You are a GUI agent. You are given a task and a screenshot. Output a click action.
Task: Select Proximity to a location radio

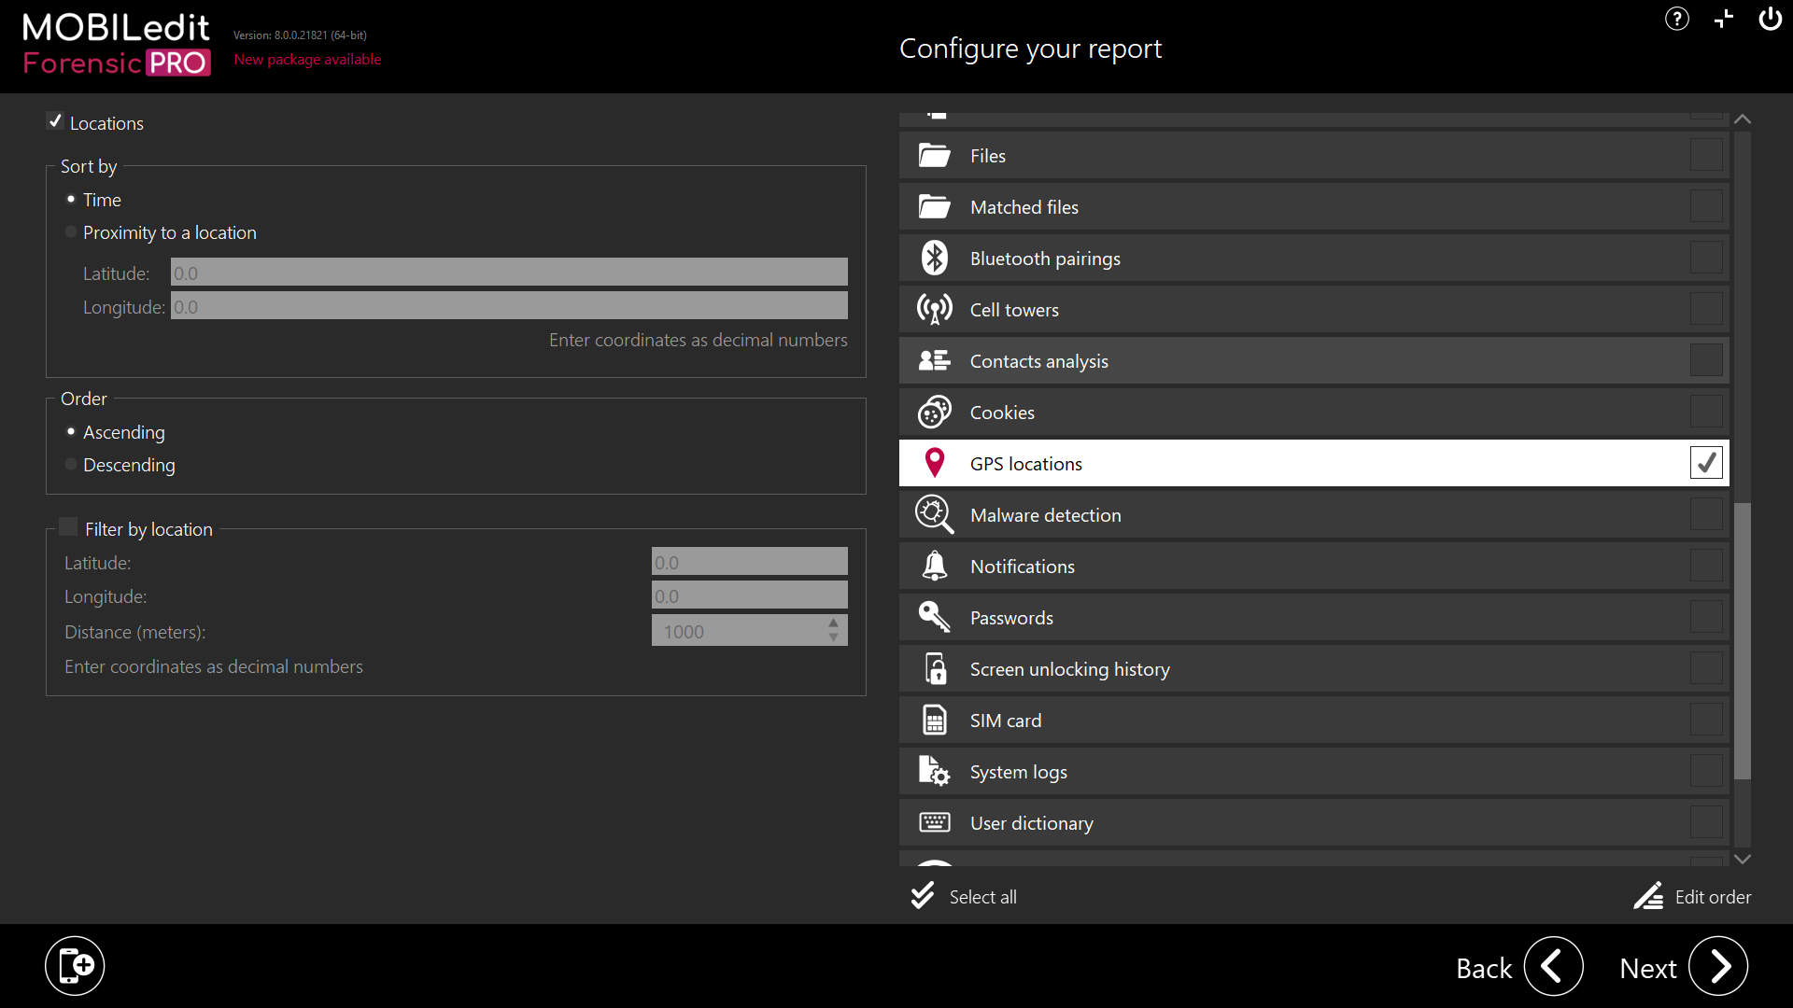[71, 232]
